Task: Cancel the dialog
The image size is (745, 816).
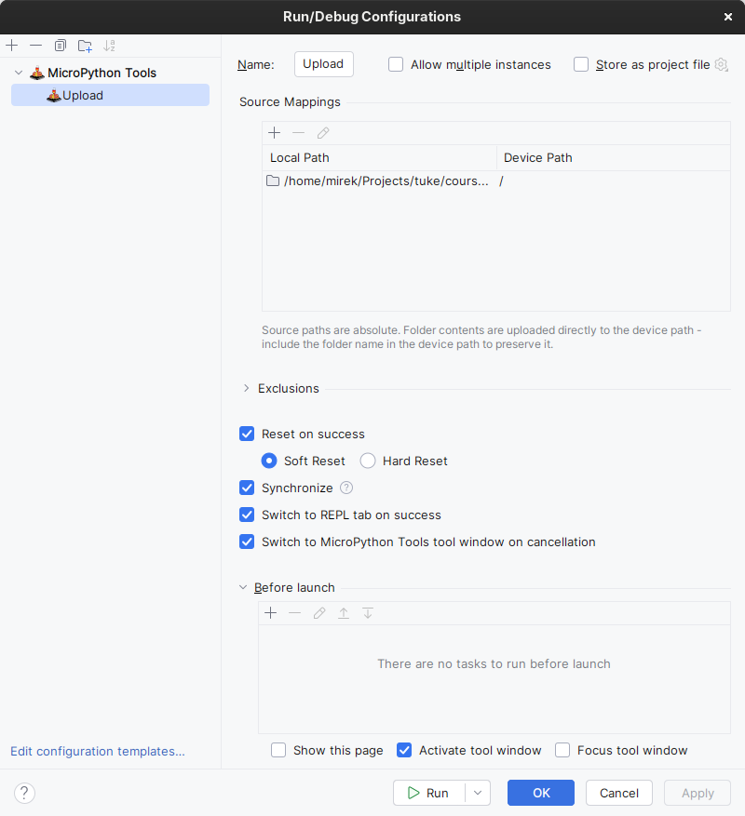Action: coord(619,793)
